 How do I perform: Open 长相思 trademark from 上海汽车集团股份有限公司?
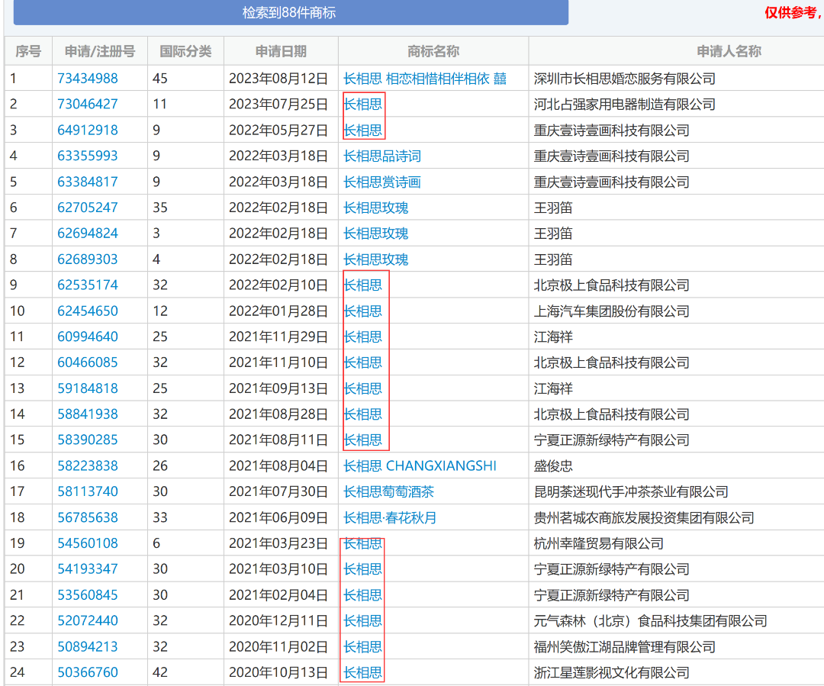pyautogui.click(x=362, y=311)
